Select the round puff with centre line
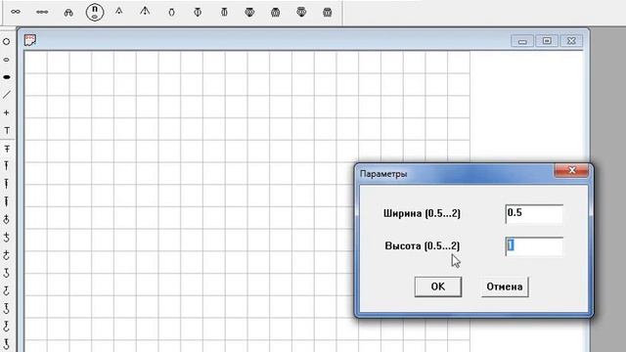This screenshot has width=626, height=352. [198, 13]
